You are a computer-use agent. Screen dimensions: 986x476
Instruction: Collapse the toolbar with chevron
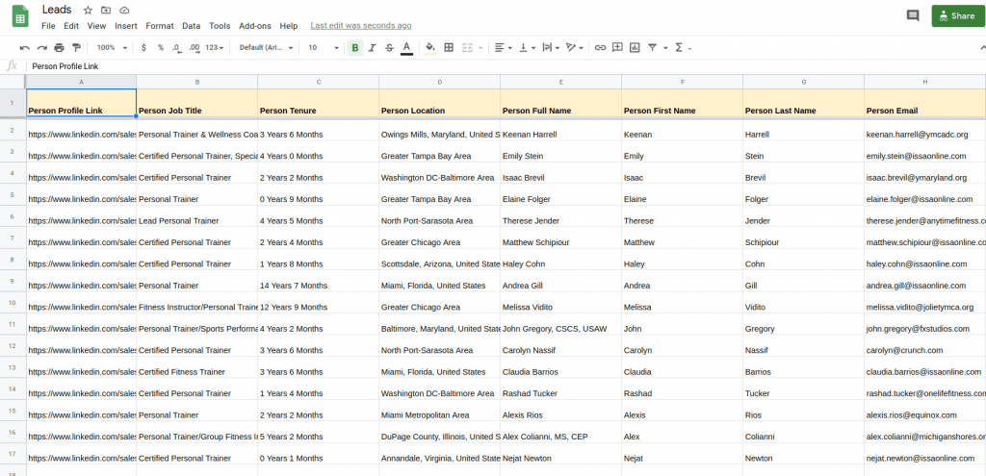(x=981, y=48)
